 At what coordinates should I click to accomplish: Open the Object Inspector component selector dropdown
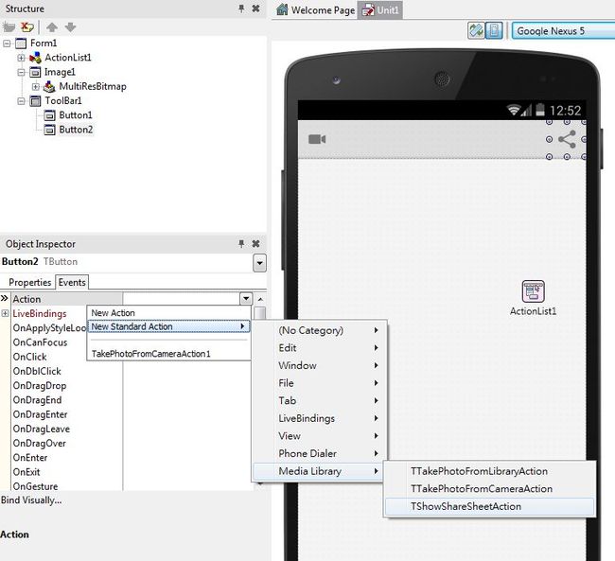259,263
